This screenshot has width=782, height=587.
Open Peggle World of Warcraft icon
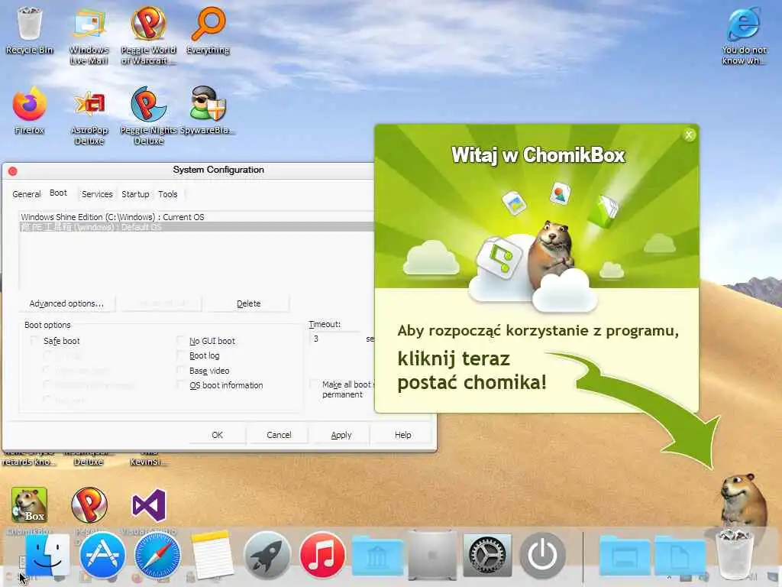(x=149, y=35)
